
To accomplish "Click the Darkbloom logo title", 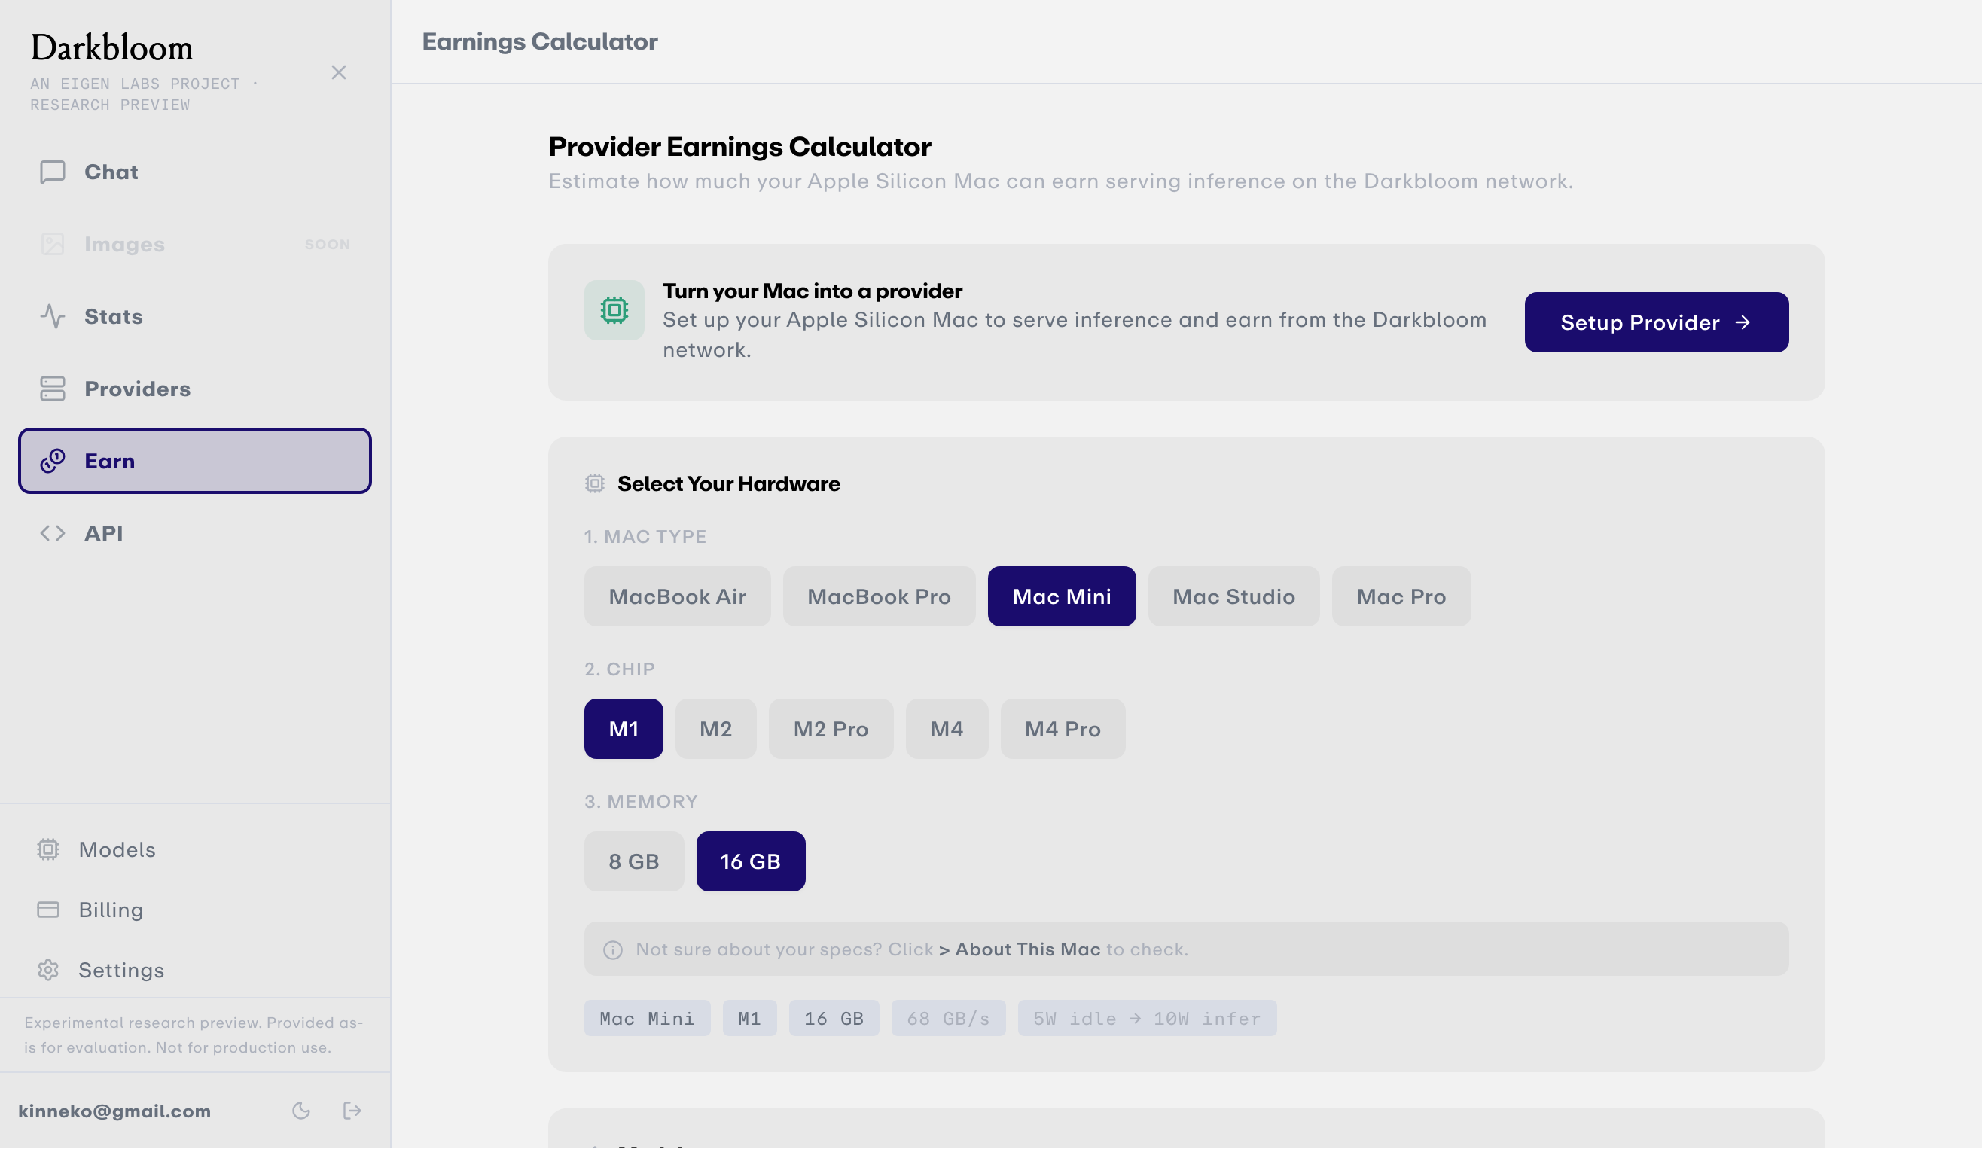I will 111,48.
